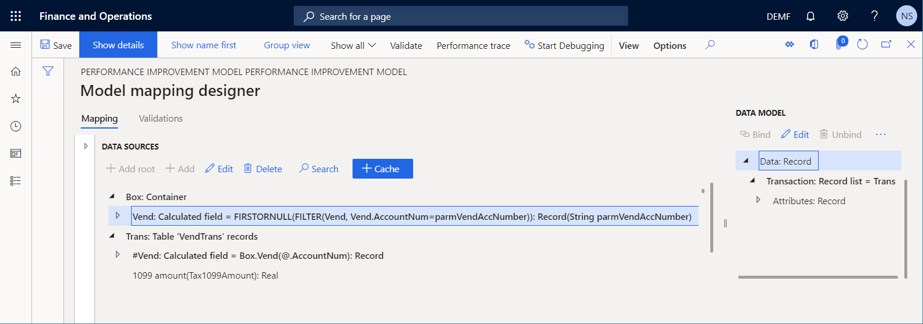Open the personalization diamond icon
The width and height of the screenshot is (923, 324).
[790, 45]
